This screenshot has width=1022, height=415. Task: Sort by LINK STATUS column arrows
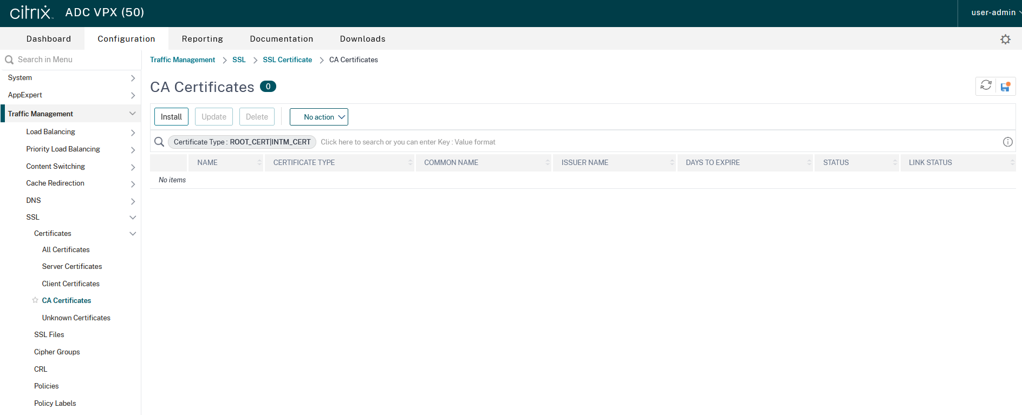(x=1012, y=162)
